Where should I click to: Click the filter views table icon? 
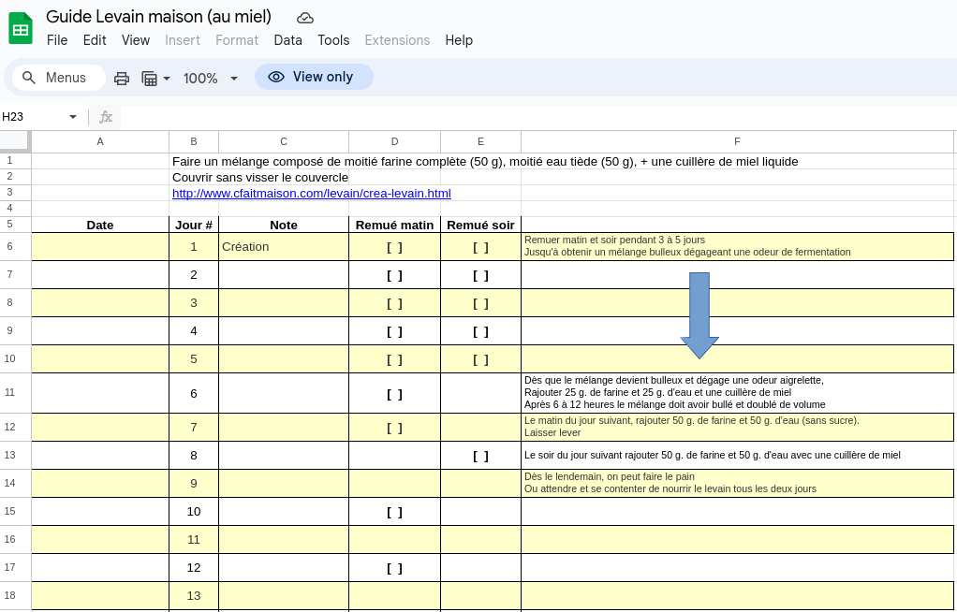[x=149, y=78]
